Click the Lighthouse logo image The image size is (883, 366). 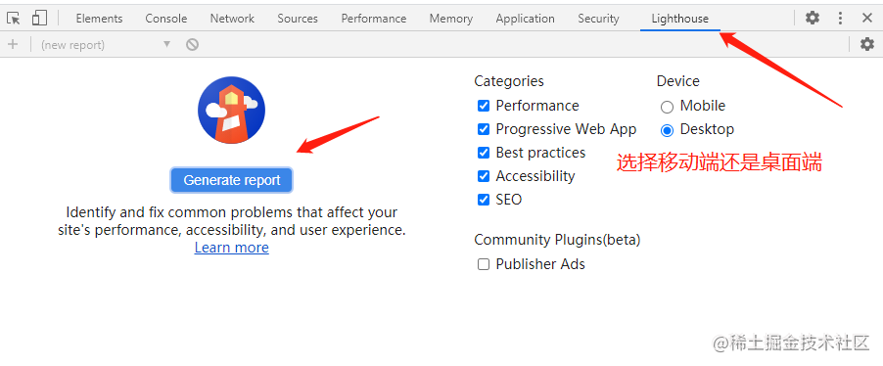point(231,110)
